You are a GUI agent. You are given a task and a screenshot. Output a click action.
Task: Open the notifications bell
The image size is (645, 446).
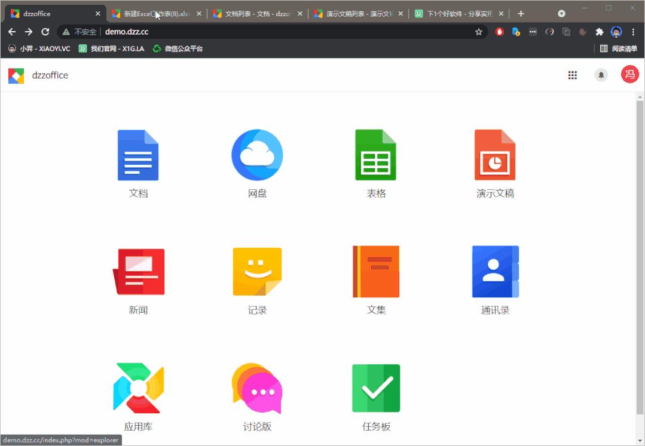(601, 75)
